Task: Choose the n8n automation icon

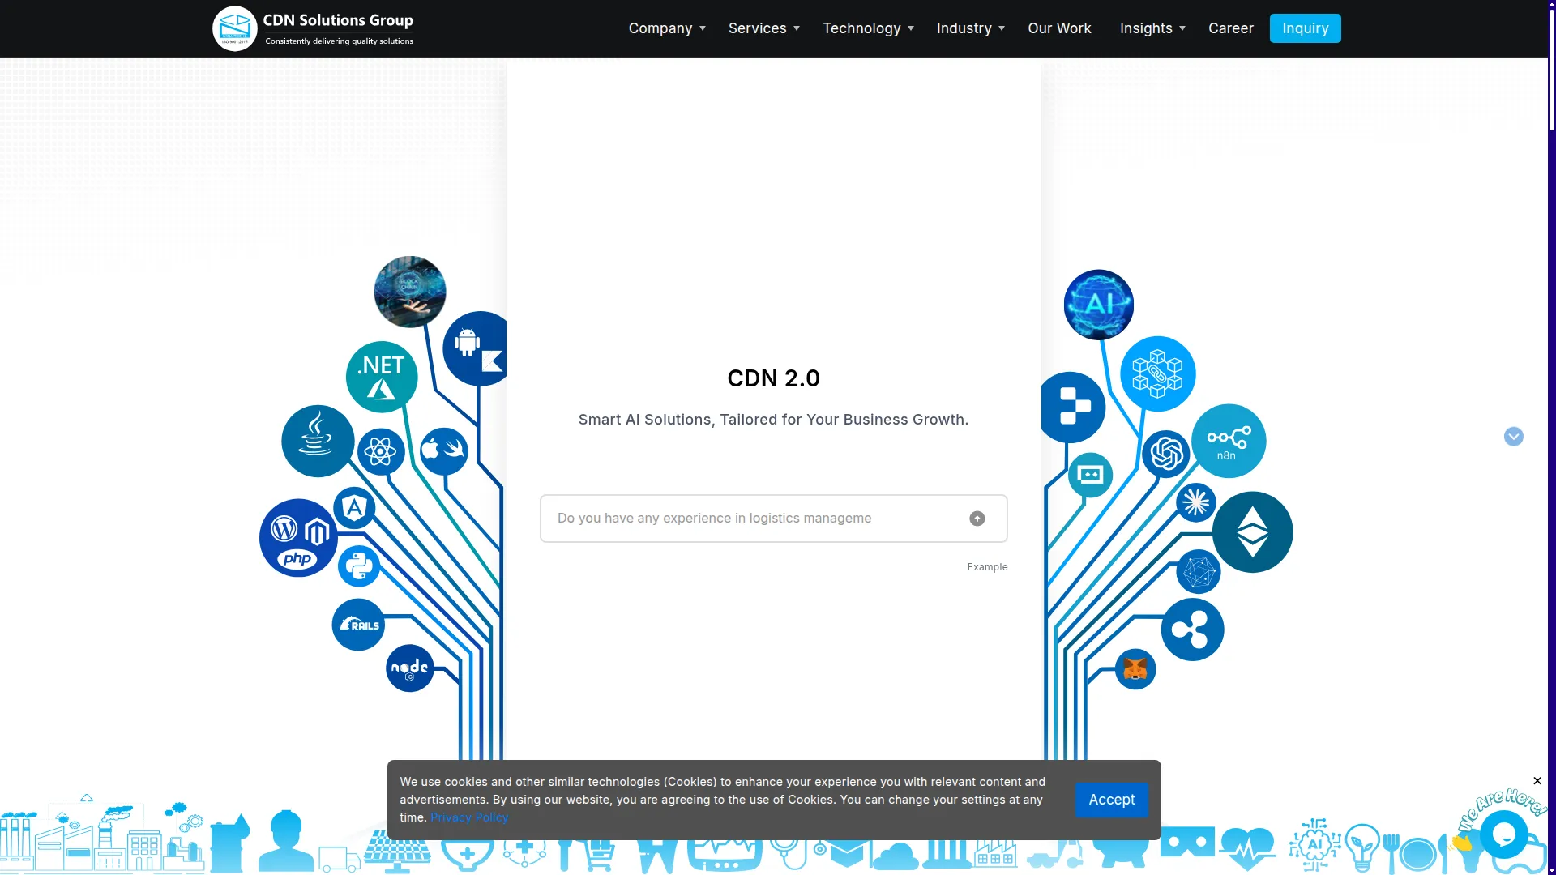Action: point(1229,441)
